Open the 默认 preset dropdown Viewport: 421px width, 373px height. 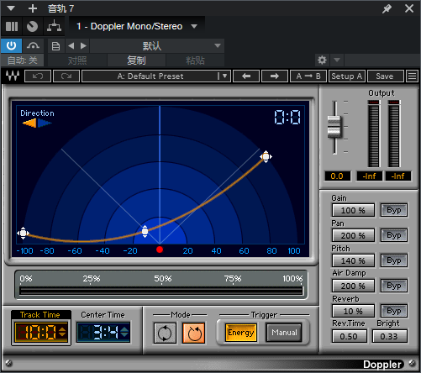tap(157, 45)
